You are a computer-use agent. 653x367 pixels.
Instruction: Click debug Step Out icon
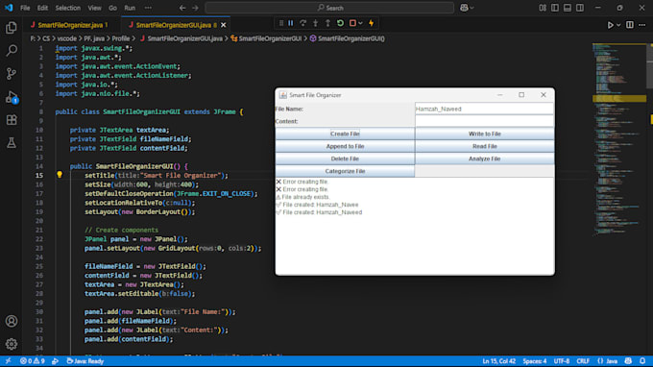pyautogui.click(x=327, y=23)
